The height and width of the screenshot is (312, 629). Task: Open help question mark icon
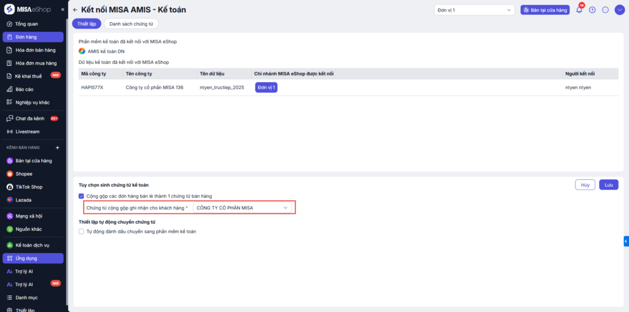[592, 10]
